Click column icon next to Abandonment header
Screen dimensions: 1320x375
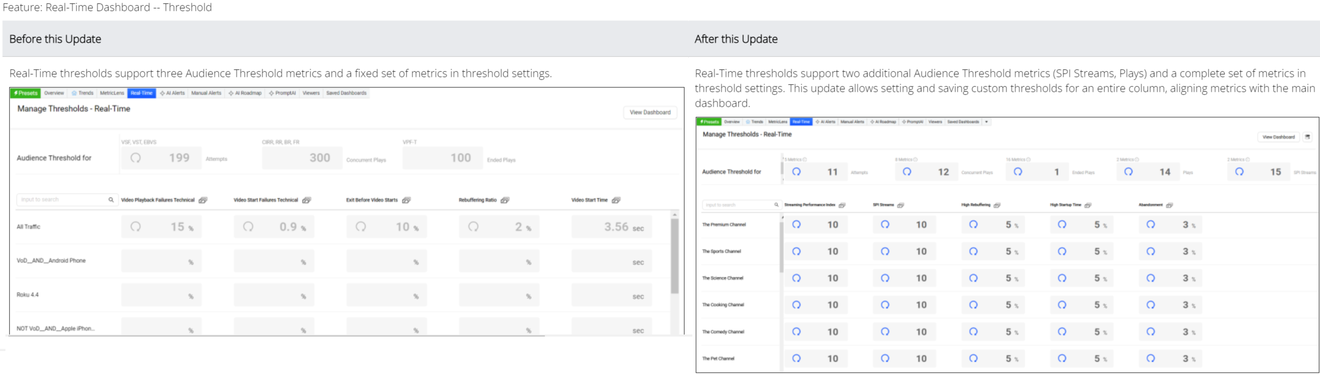click(1170, 205)
